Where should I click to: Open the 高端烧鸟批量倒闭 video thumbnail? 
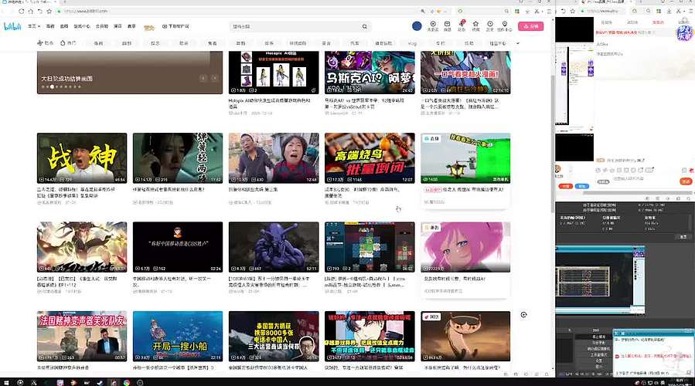[x=370, y=157]
